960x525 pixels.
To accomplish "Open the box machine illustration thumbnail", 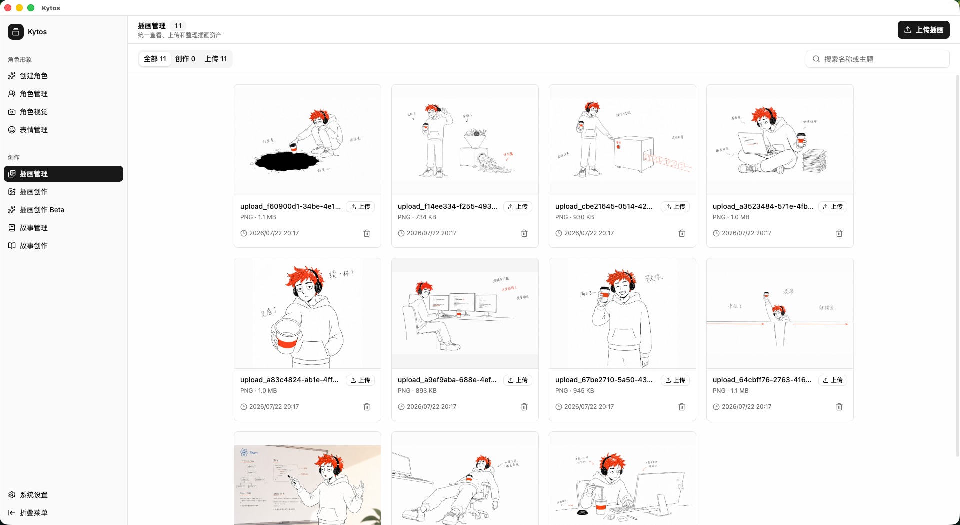I will click(622, 140).
